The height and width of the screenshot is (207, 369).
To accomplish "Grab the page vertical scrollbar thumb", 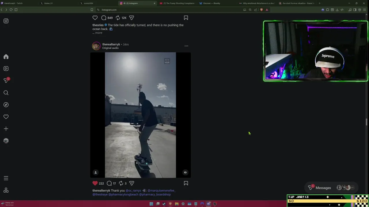I will pyautogui.click(x=367, y=122).
